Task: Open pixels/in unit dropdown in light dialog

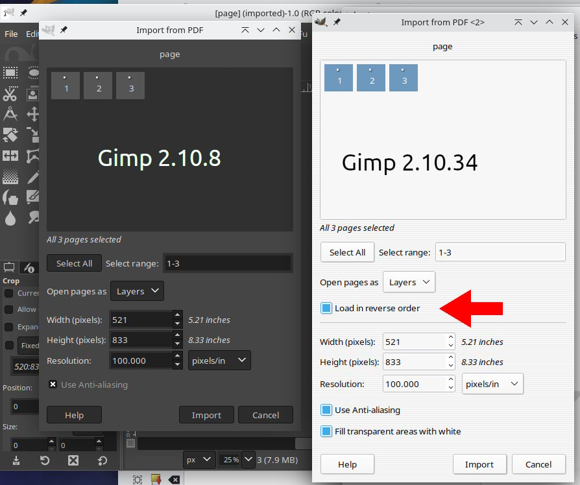Action: [492, 384]
